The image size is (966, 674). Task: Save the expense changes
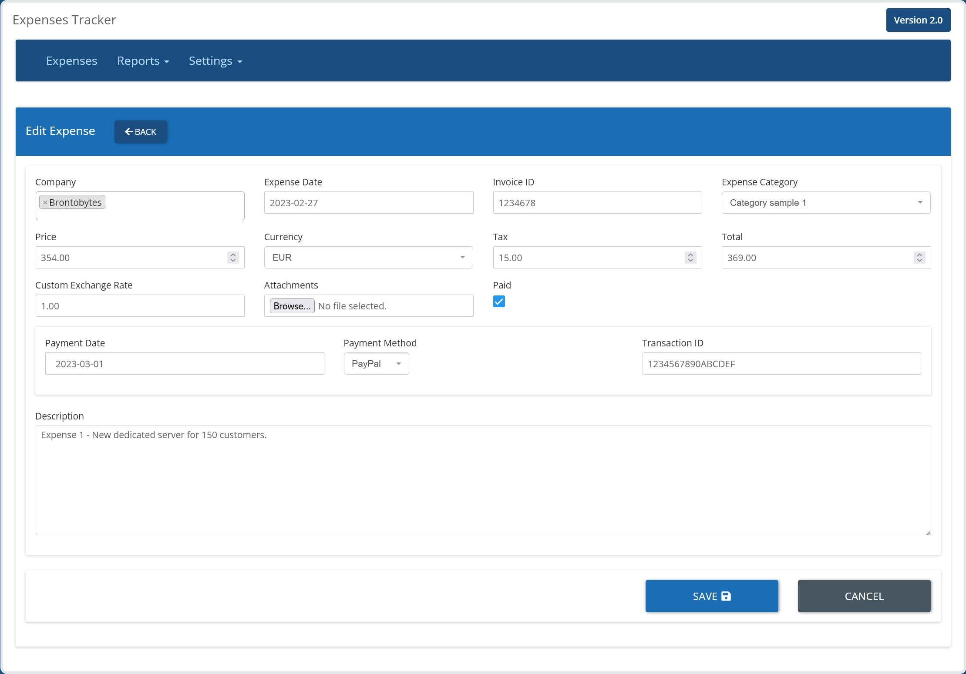[711, 596]
